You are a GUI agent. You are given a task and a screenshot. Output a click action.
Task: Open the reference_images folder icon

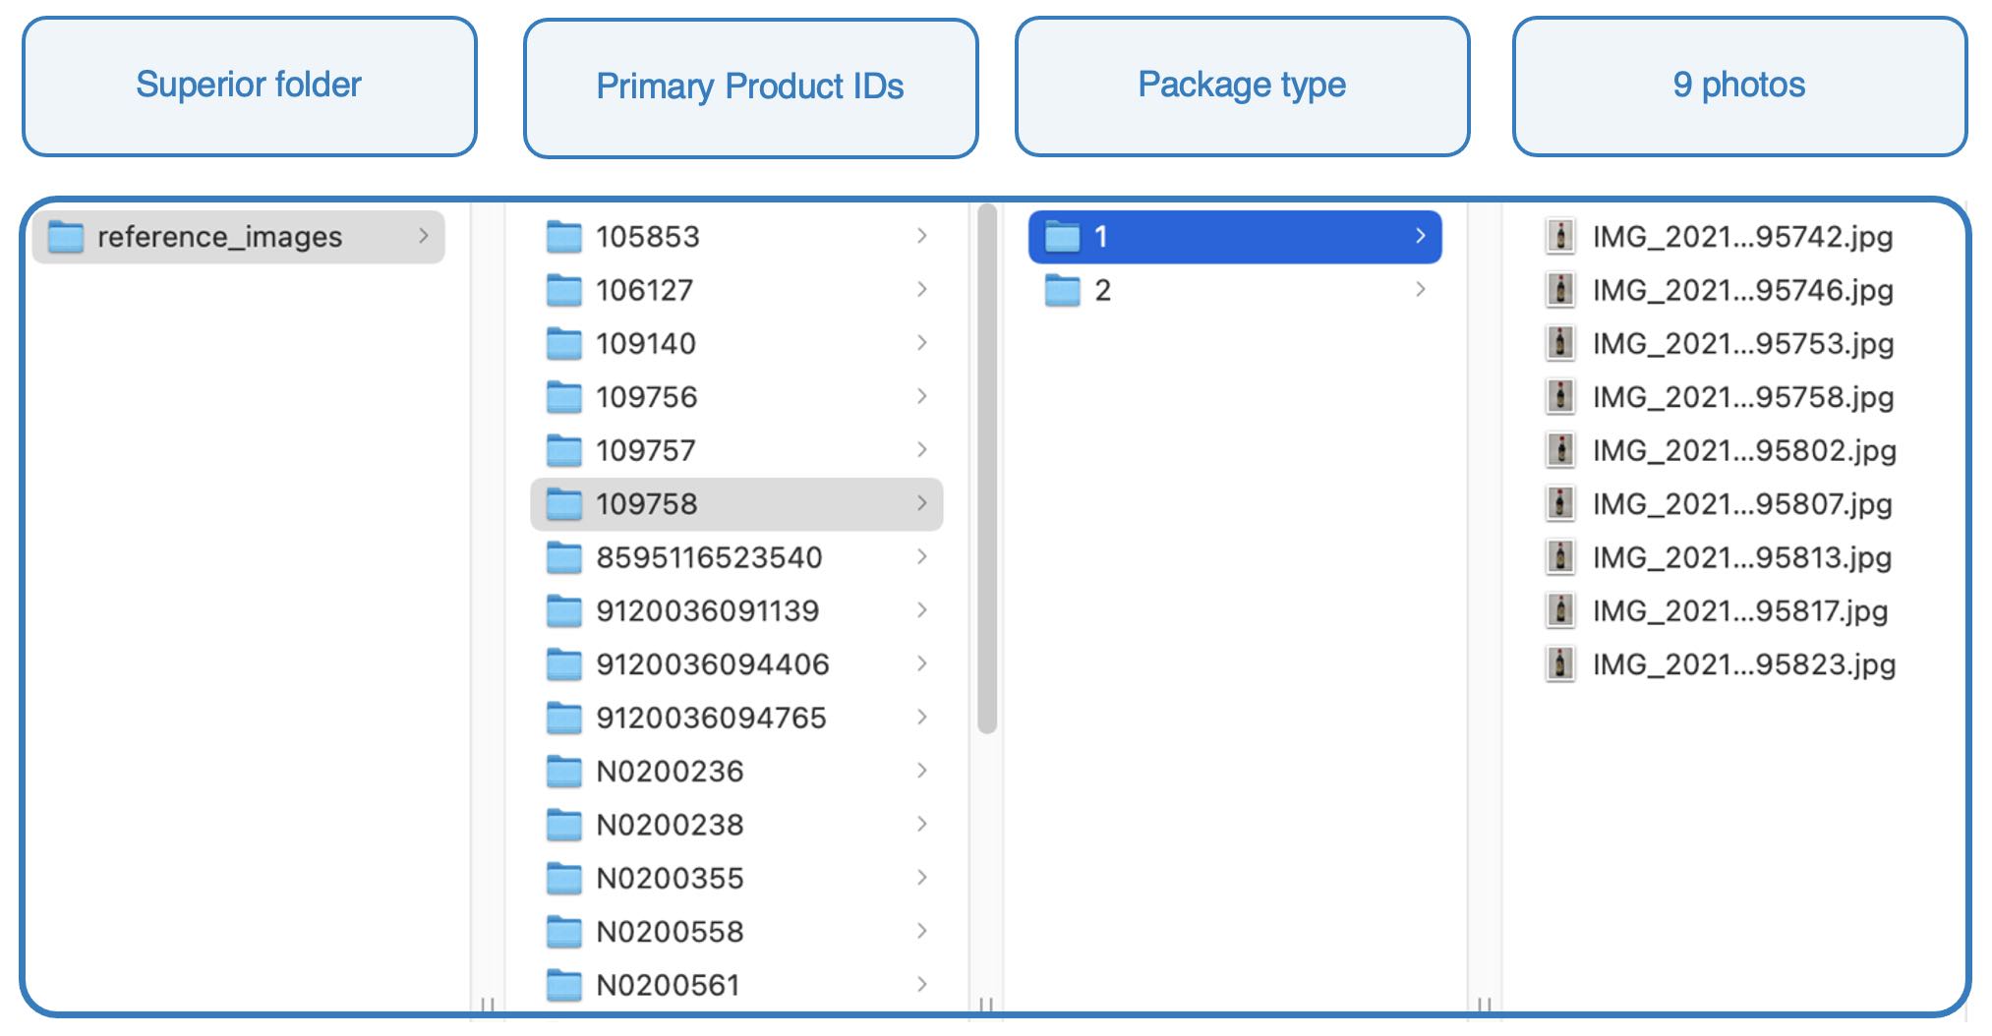point(66,237)
